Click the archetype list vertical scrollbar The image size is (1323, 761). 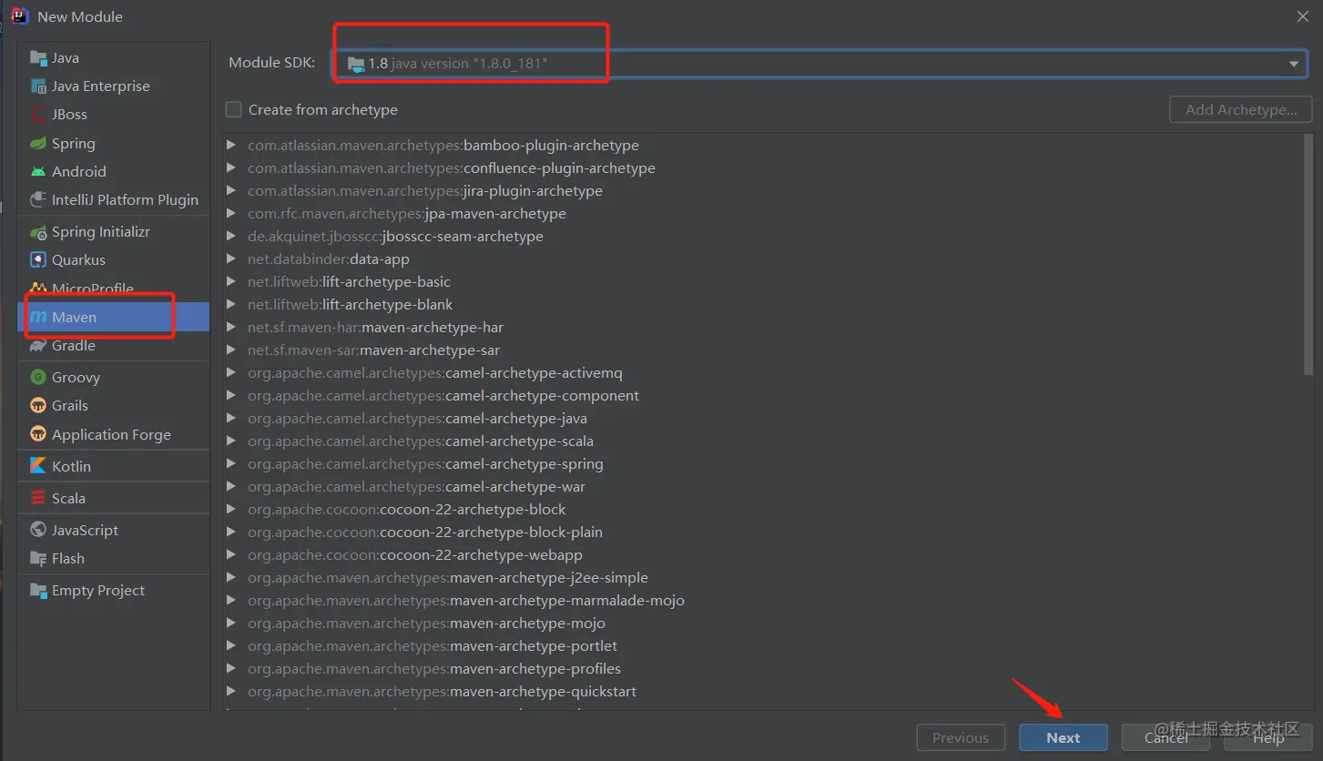pos(1308,255)
